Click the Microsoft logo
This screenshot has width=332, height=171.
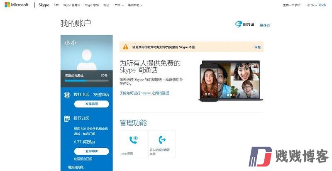tap(17, 5)
